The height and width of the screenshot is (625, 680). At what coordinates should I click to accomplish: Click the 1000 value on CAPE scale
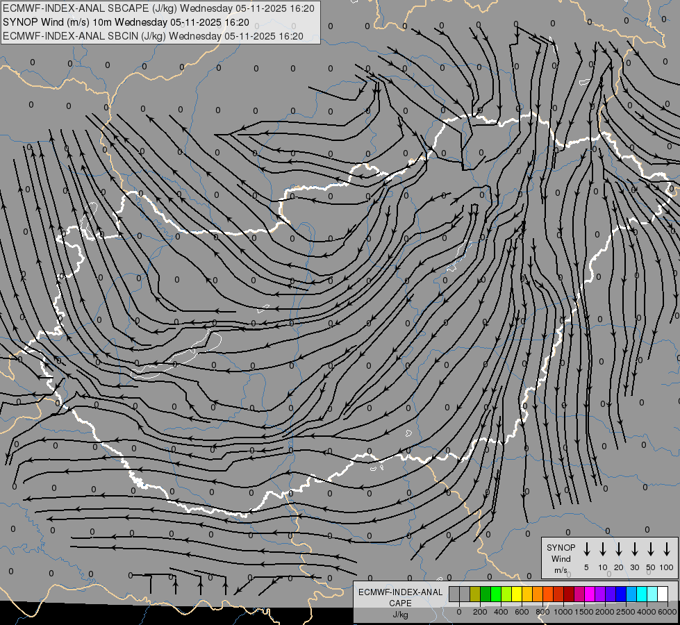pos(563,612)
